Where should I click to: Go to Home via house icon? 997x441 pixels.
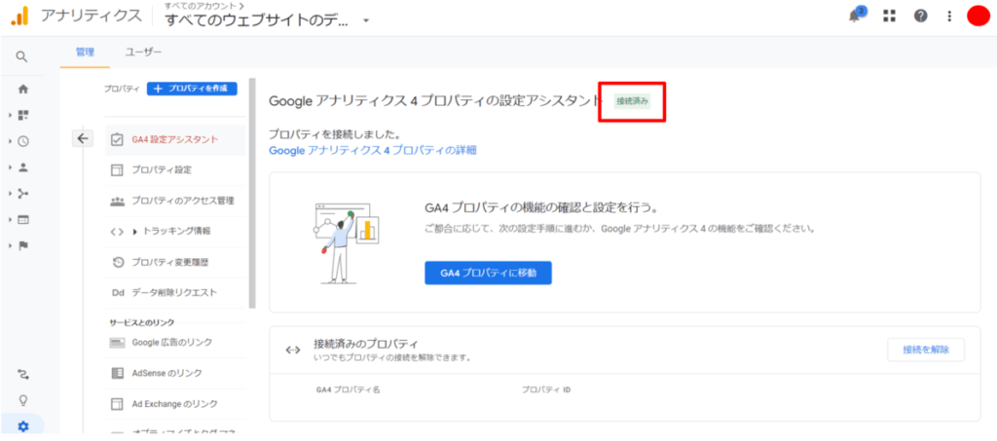23,90
